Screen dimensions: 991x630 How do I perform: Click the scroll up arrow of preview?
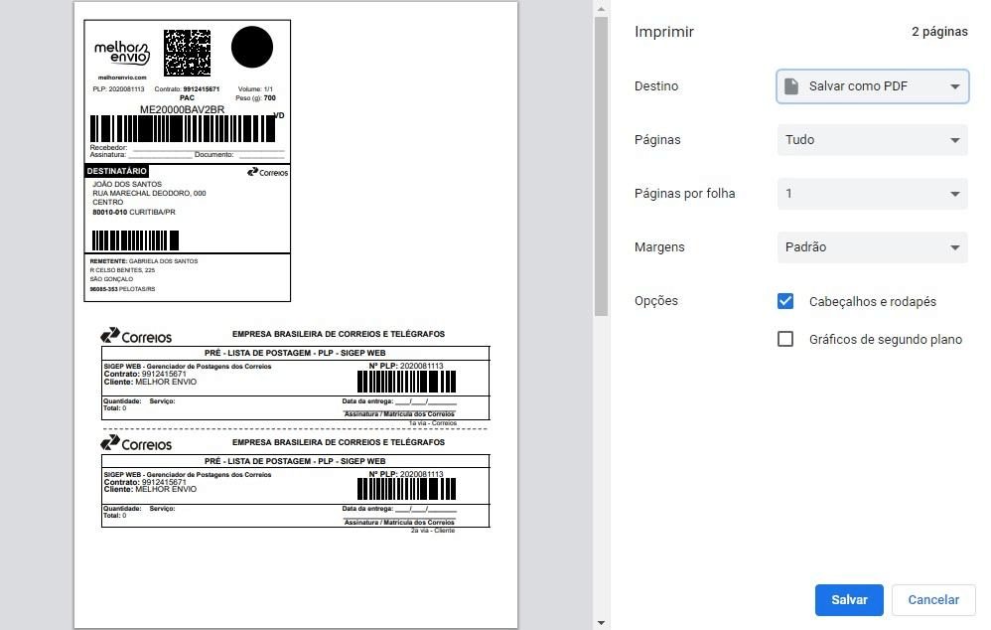601,9
